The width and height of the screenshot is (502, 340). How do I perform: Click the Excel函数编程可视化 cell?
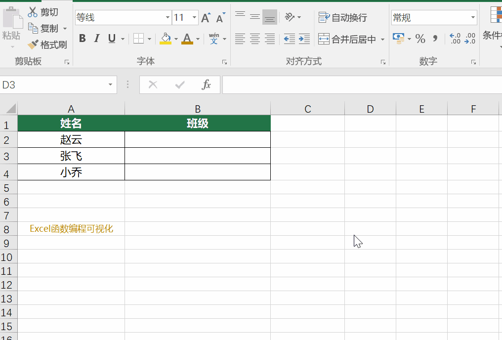click(x=71, y=229)
